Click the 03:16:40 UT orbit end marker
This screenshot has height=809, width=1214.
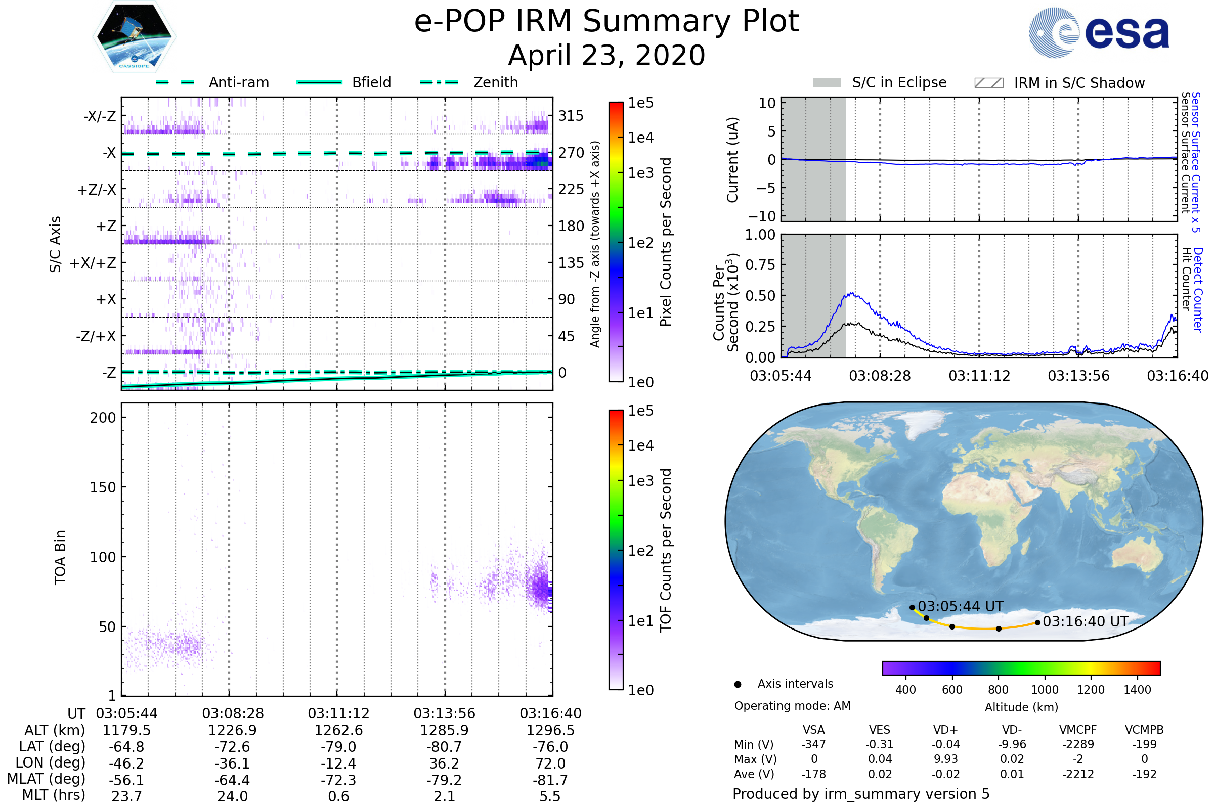point(1037,623)
